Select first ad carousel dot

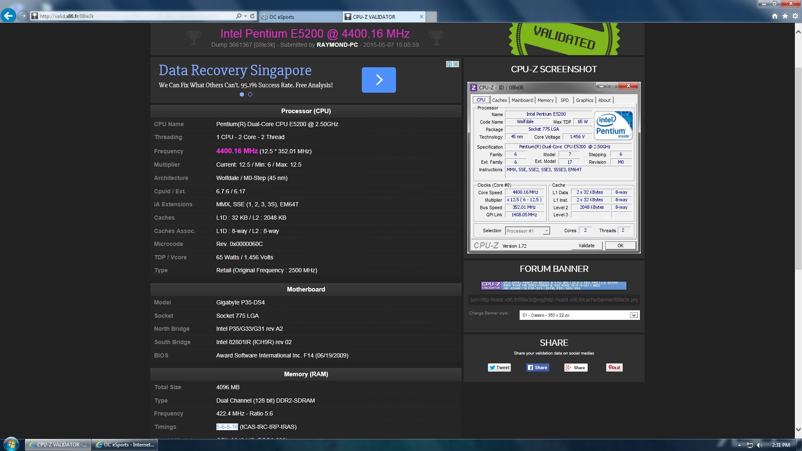click(242, 94)
